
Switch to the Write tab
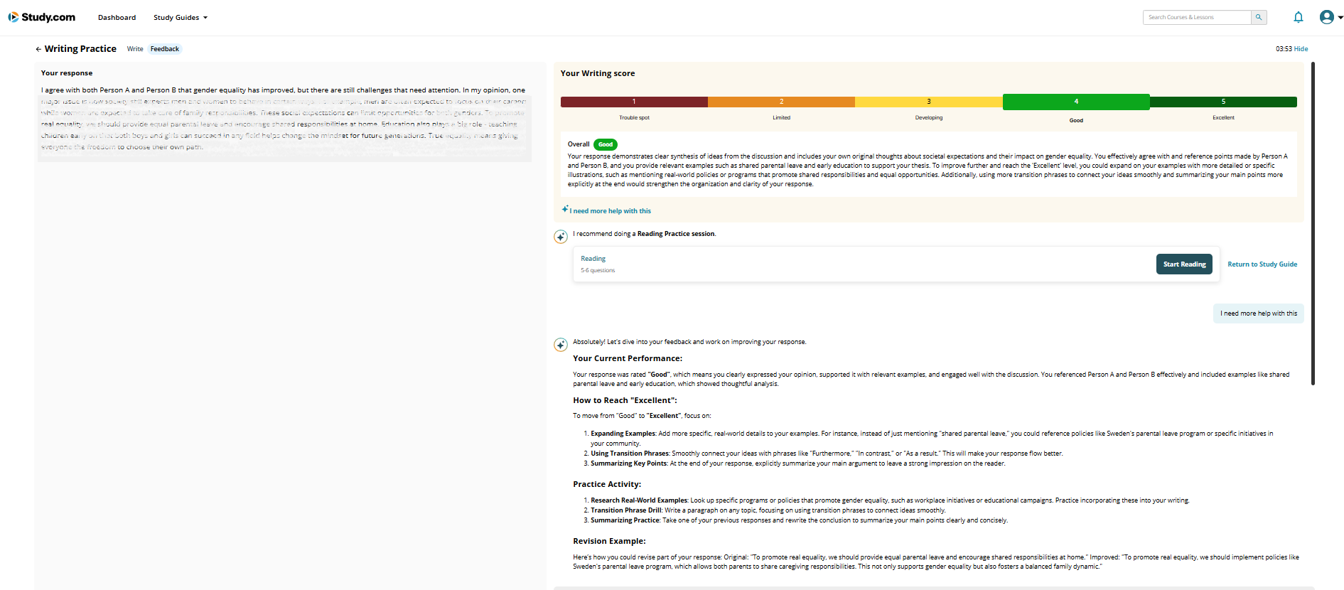(135, 49)
